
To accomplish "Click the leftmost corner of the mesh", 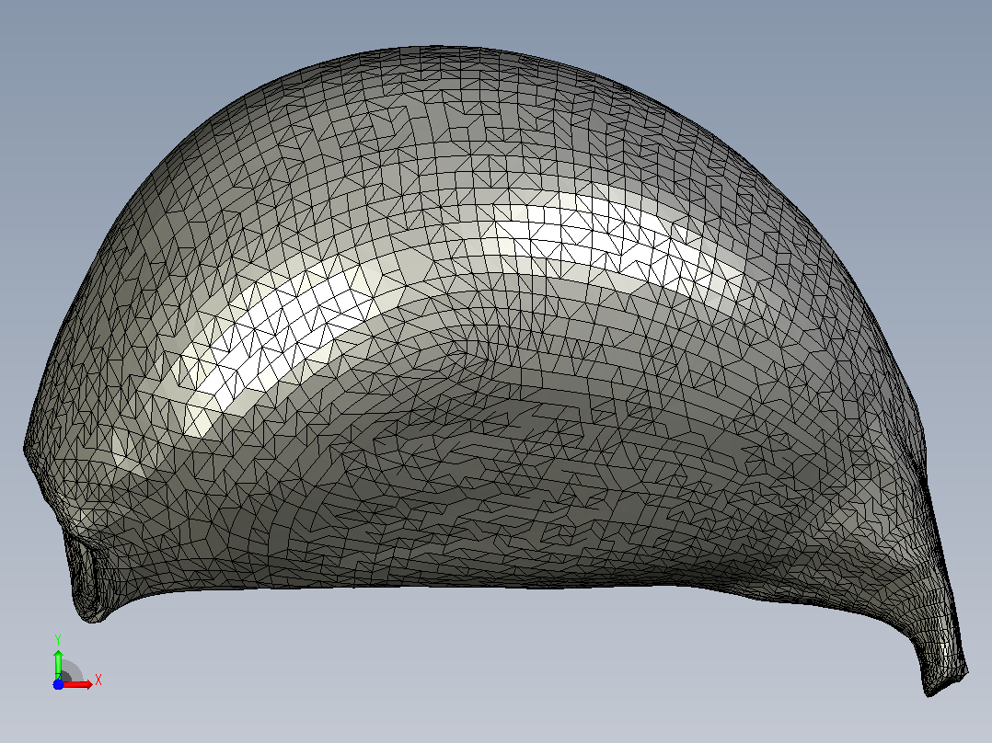I will pos(27,449).
